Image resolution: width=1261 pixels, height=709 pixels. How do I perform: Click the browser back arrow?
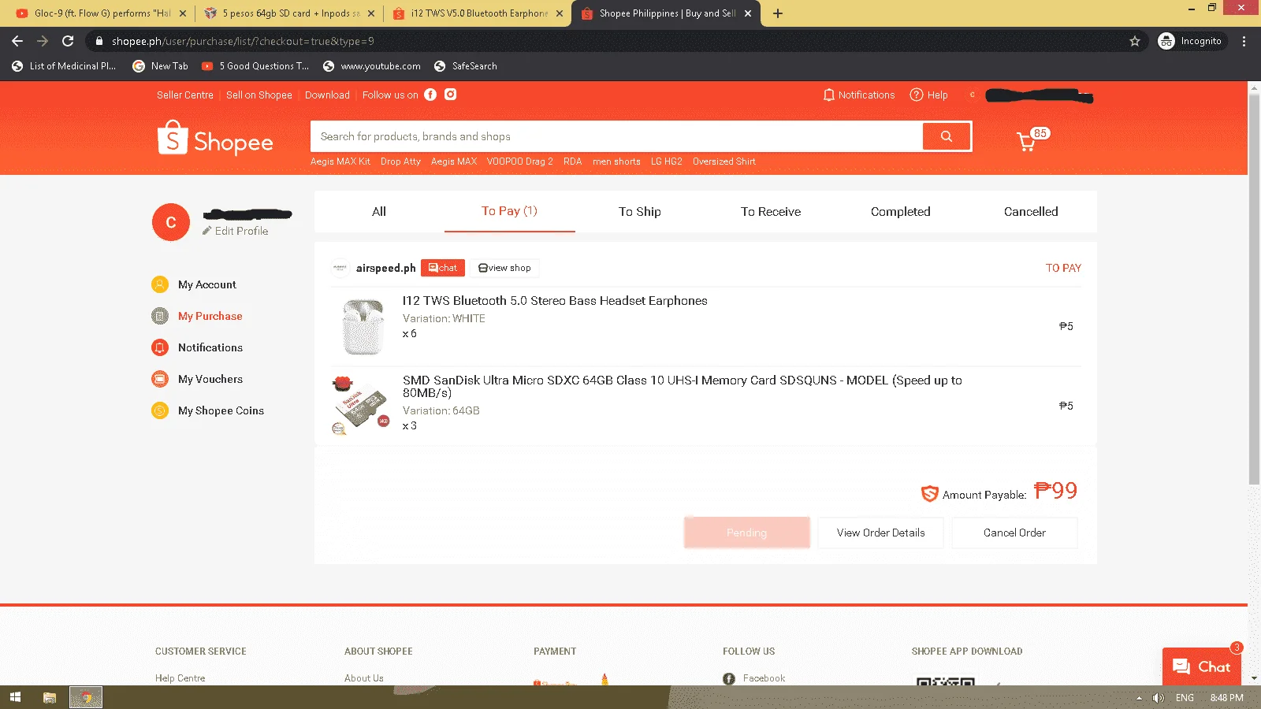pos(17,41)
